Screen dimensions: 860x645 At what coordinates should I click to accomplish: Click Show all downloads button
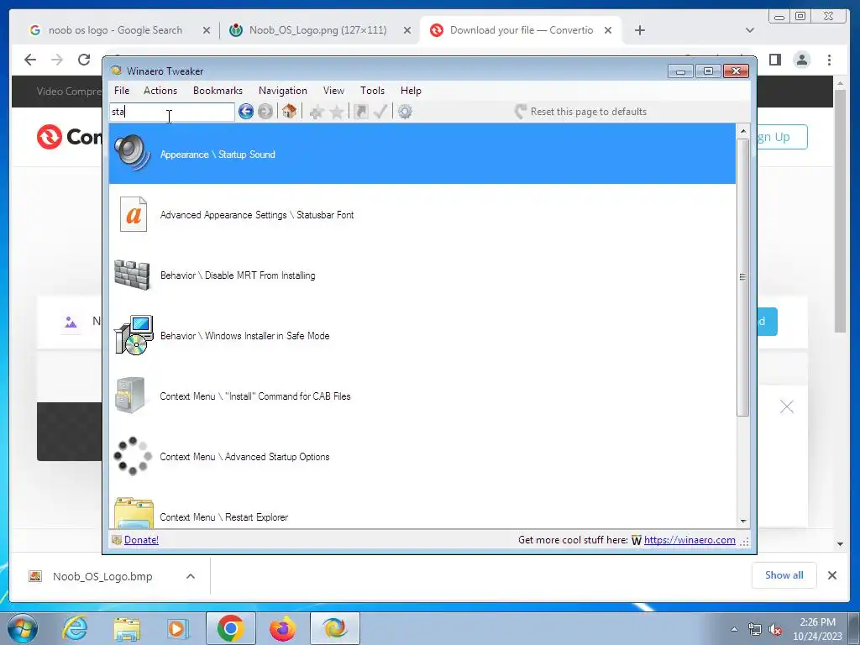click(x=784, y=574)
